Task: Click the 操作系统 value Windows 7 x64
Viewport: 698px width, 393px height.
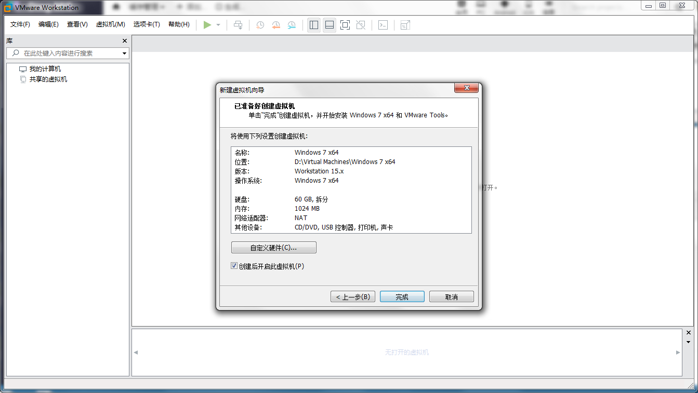Action: [x=317, y=181]
